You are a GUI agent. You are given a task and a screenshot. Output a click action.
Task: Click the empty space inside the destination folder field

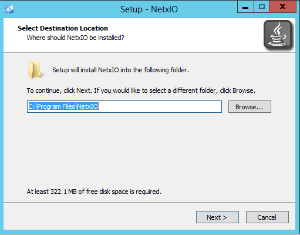(x=160, y=107)
